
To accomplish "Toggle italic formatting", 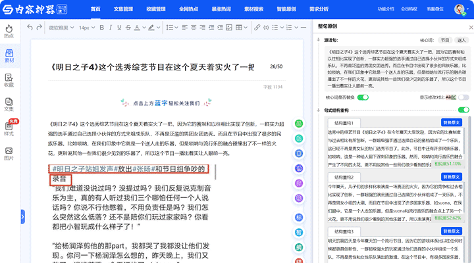I will pyautogui.click(x=111, y=28).
